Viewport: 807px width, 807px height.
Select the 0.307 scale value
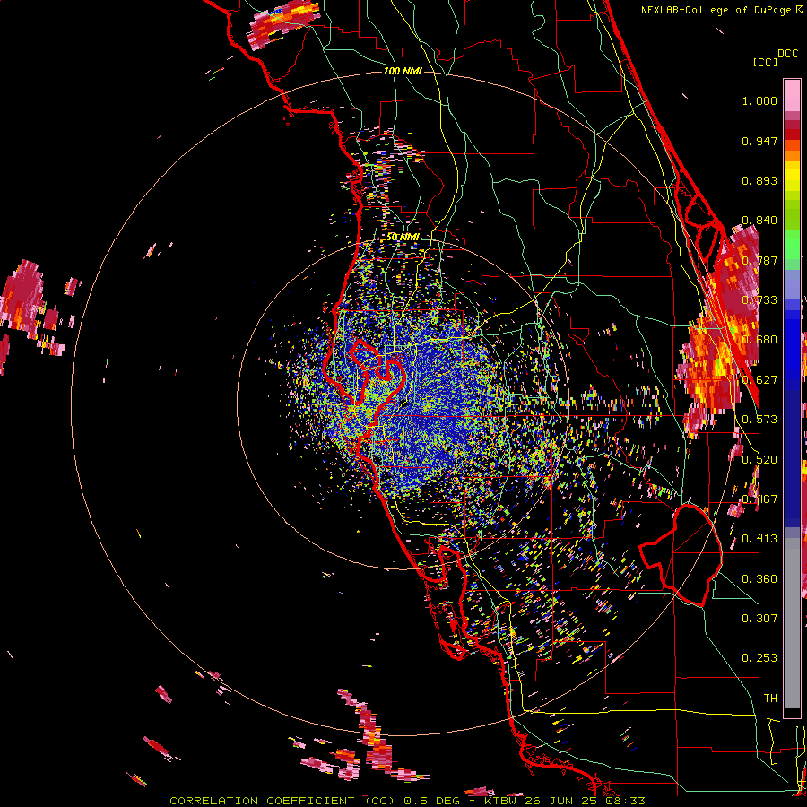(759, 619)
